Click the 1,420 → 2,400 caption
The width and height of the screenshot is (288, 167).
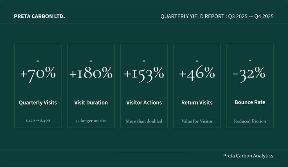pos(38,121)
